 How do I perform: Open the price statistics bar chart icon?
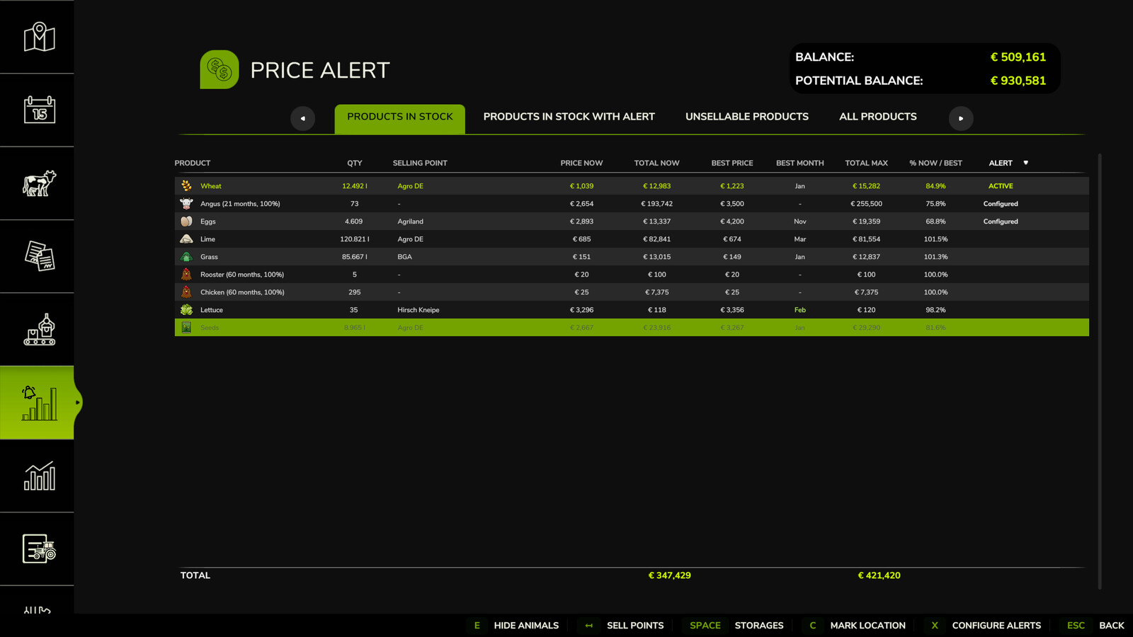39,476
